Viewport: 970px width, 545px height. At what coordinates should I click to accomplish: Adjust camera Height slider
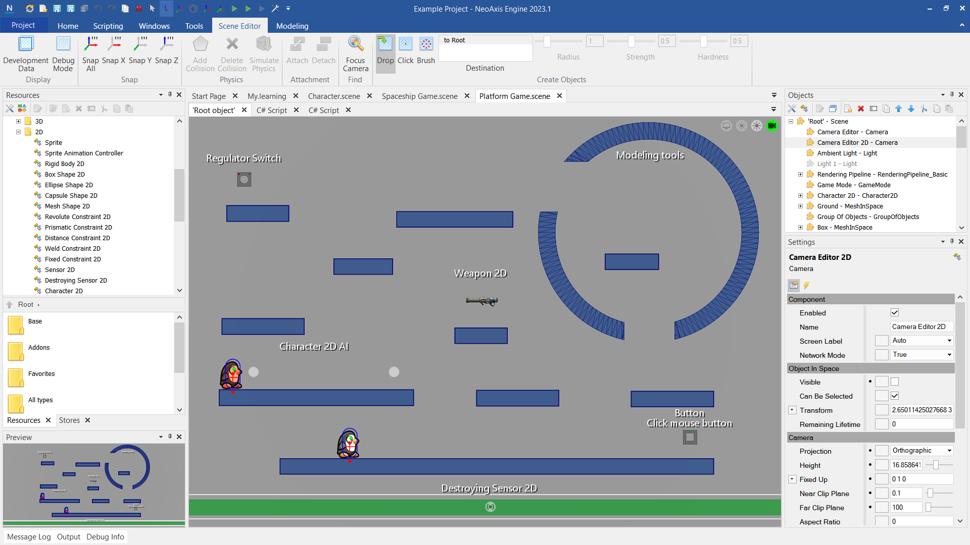click(x=936, y=465)
